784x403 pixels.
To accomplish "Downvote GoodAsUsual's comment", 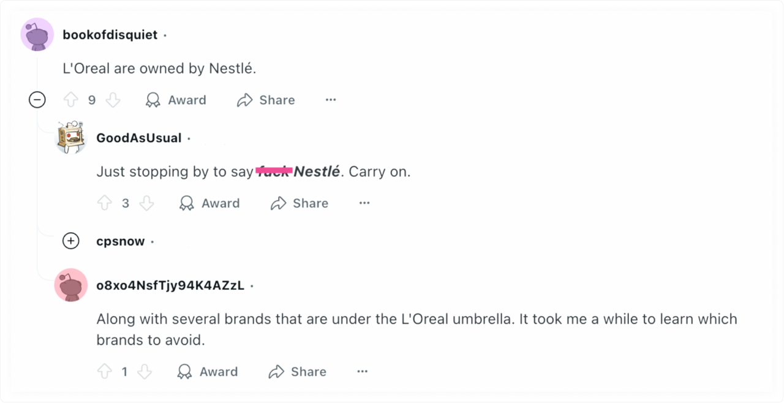I will tap(146, 203).
